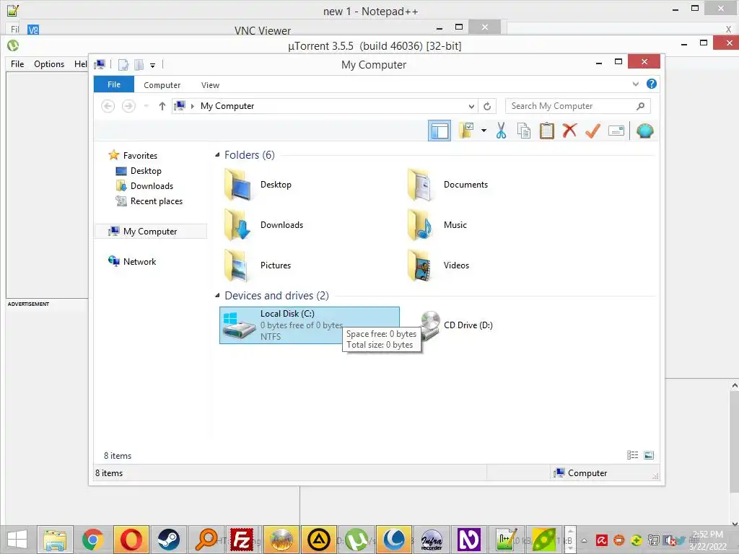Click the Copy documents icon
The height and width of the screenshot is (554, 739).
click(524, 131)
